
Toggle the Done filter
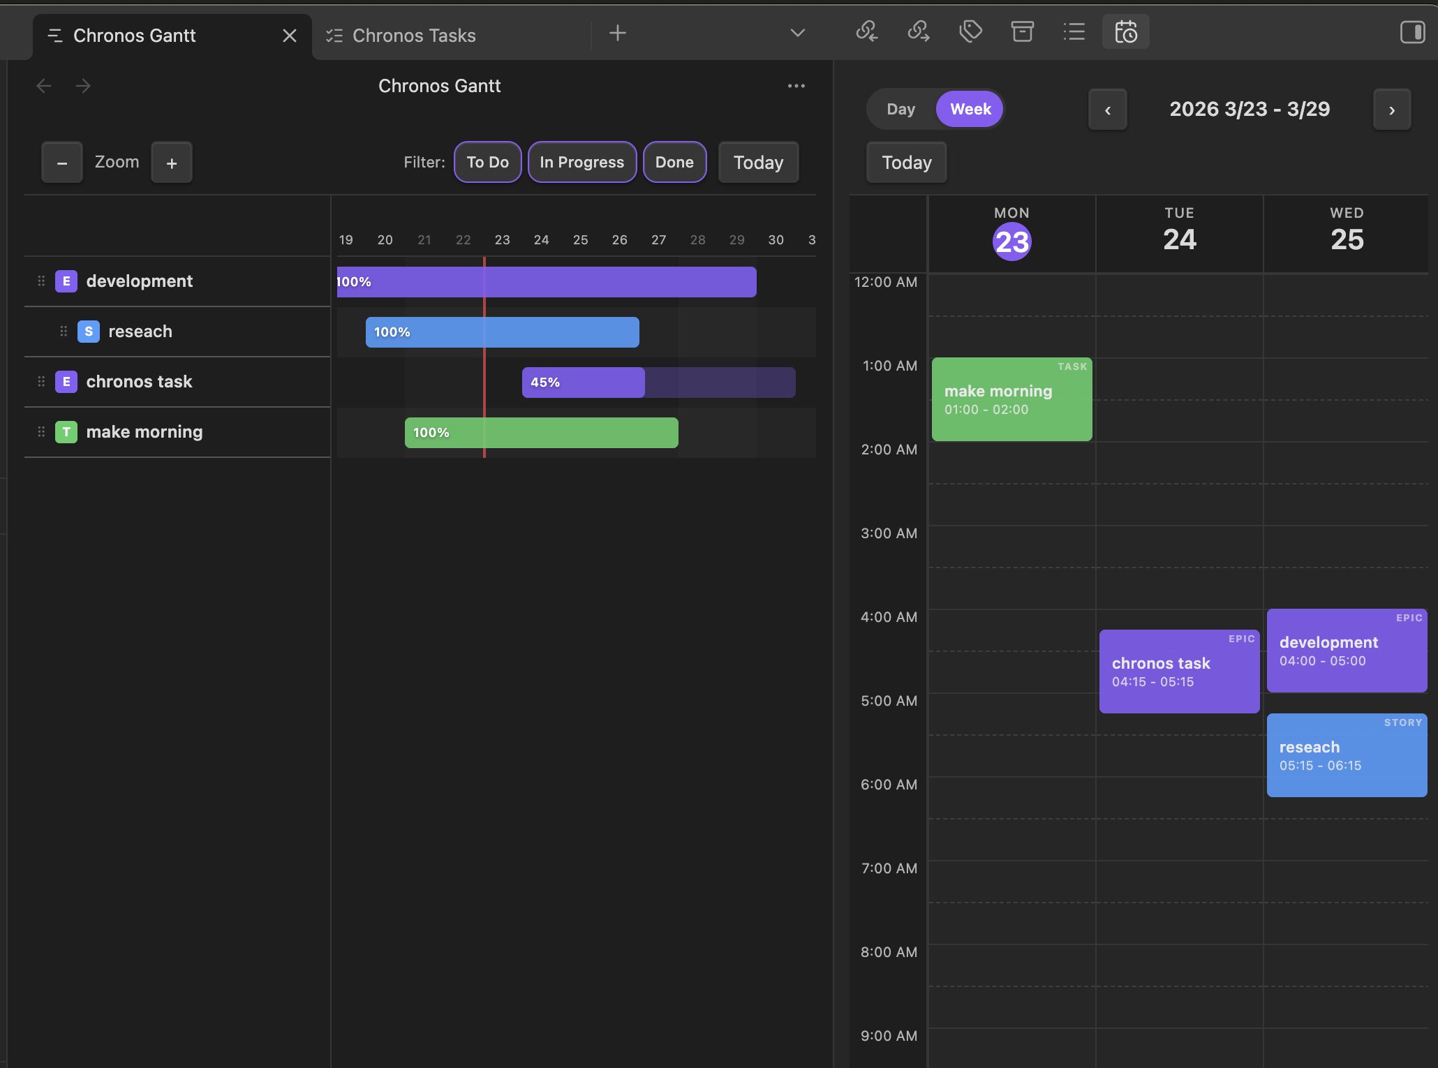tap(674, 162)
